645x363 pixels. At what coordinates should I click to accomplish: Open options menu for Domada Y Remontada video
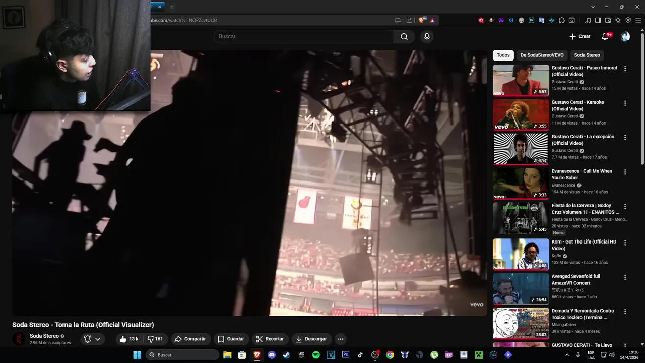tap(625, 312)
